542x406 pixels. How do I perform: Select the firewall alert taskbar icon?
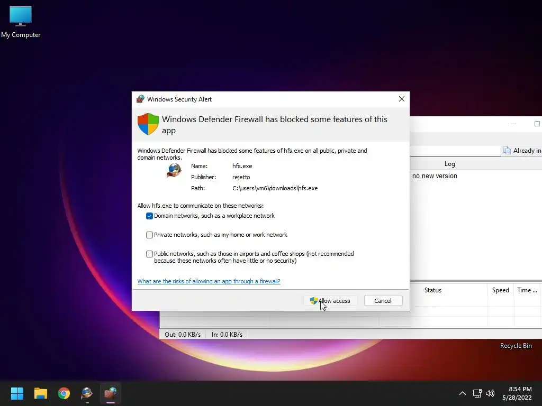[x=111, y=393]
